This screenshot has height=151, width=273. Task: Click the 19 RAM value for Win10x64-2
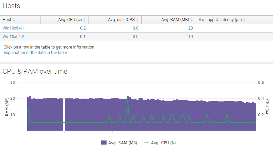(x=191, y=37)
